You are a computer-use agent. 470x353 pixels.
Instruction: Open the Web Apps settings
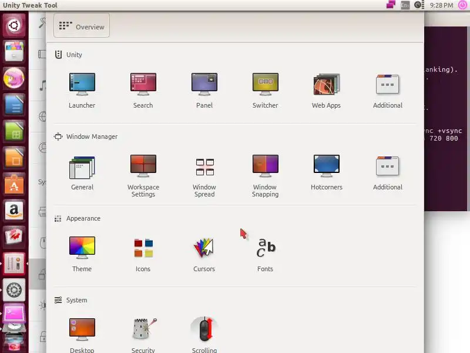click(327, 91)
